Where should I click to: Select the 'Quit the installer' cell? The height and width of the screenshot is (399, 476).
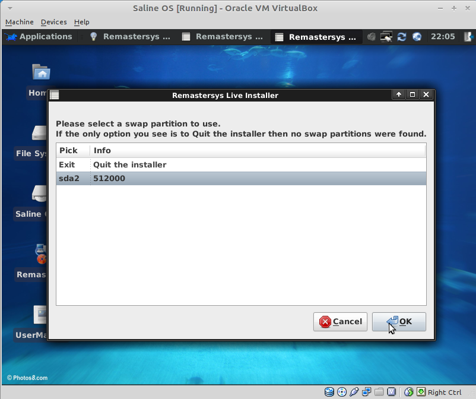point(129,164)
